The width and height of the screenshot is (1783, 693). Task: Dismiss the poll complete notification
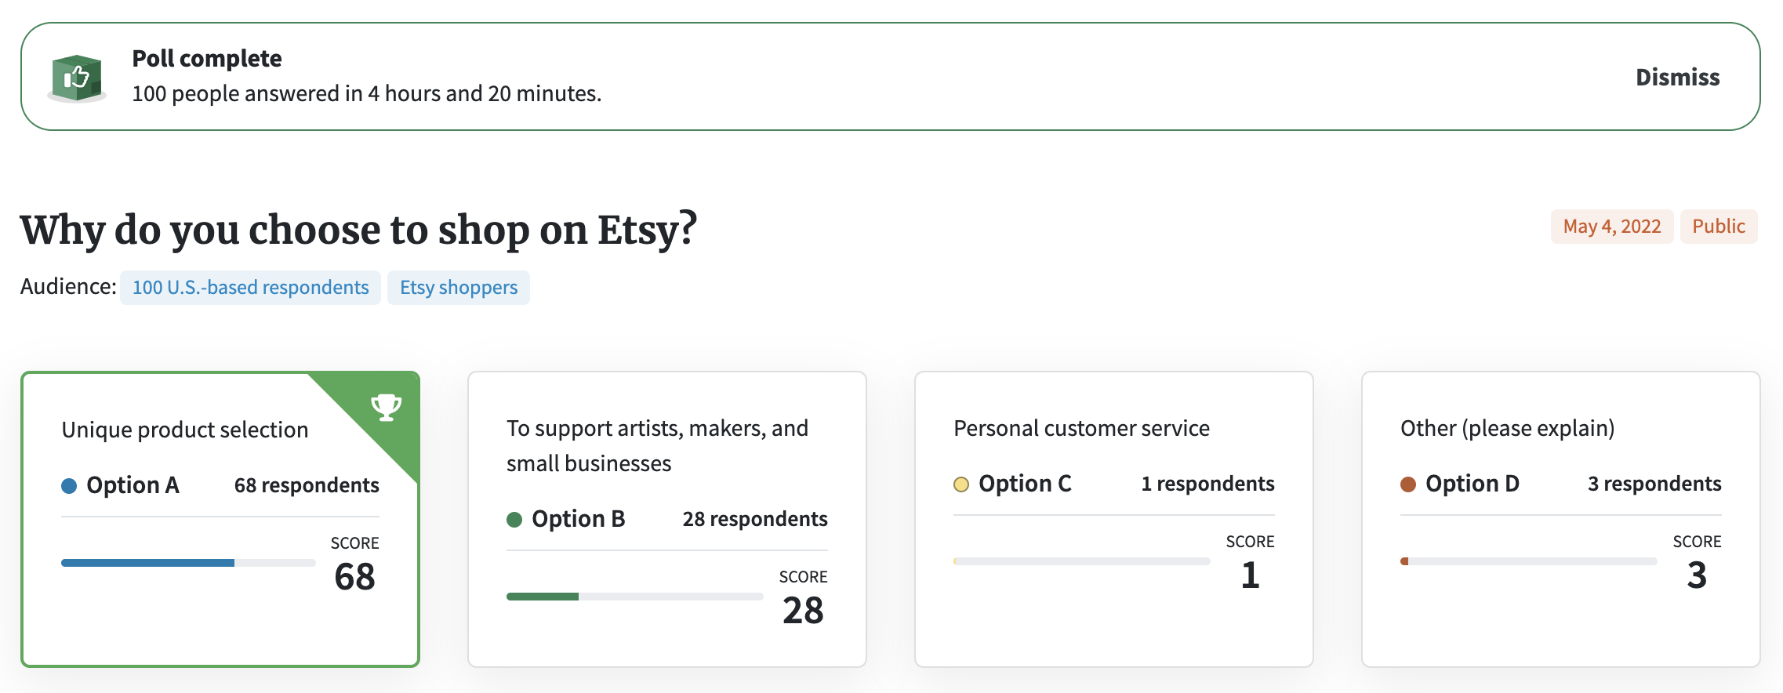coord(1677,77)
